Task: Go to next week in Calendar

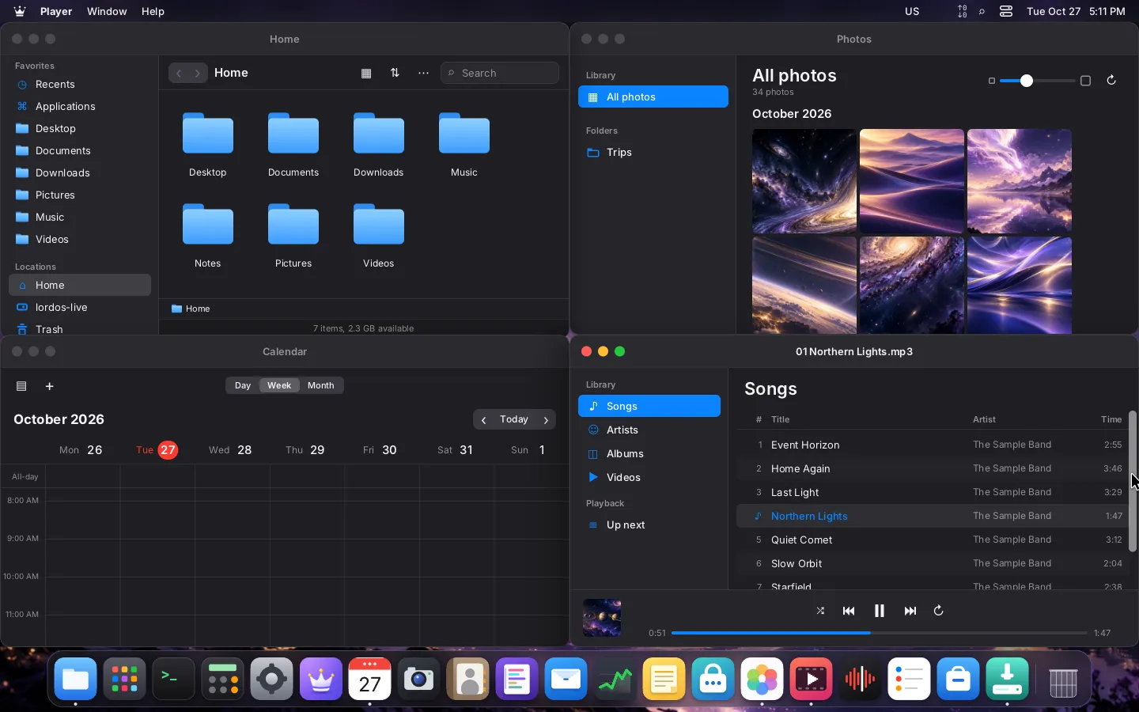Action: [x=546, y=420]
